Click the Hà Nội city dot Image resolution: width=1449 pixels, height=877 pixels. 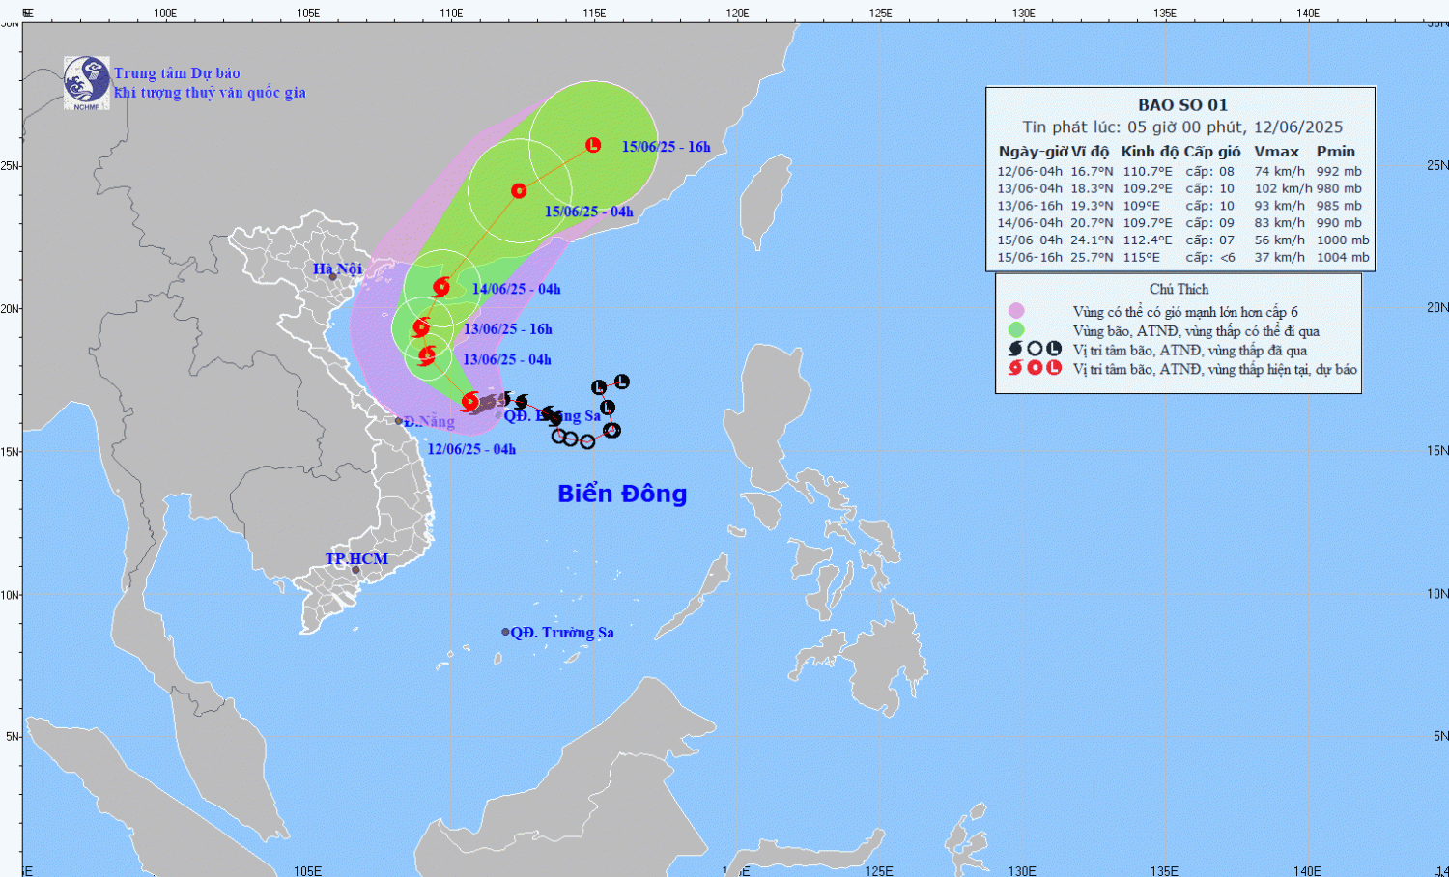pos(333,277)
